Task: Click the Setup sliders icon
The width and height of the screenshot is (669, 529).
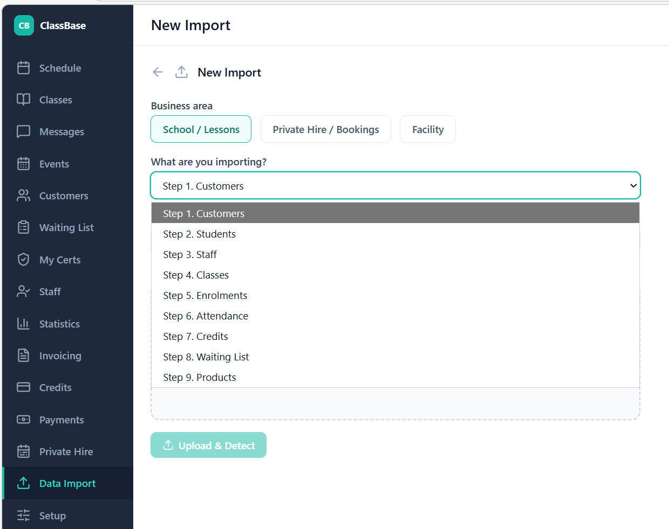Action: pos(23,516)
